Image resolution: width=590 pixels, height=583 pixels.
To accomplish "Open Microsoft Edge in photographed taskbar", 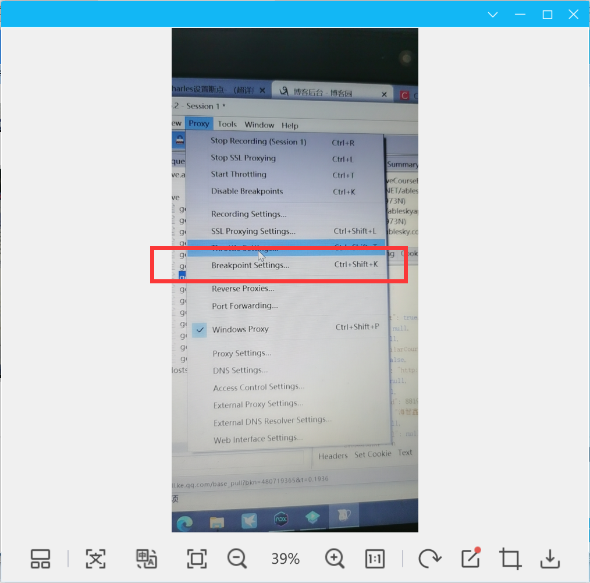I will [184, 523].
